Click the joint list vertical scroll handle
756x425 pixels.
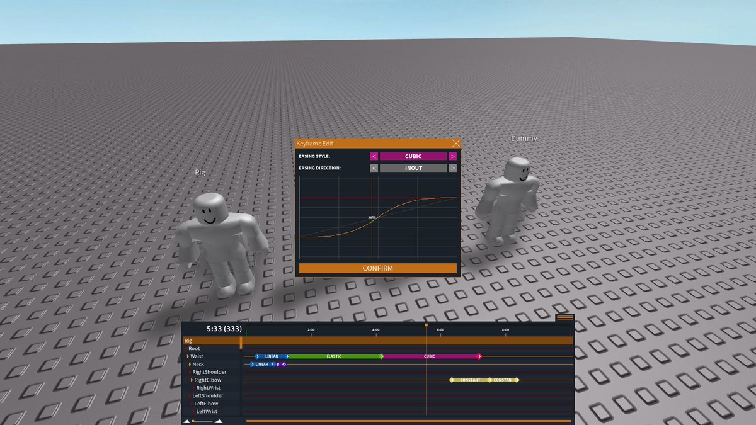pyautogui.click(x=241, y=343)
